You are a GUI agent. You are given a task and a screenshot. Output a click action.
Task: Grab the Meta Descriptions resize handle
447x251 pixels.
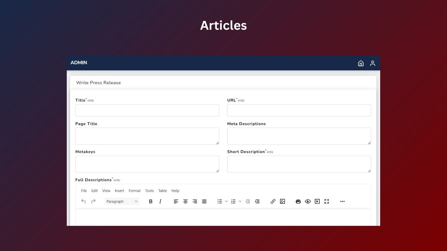(x=369, y=143)
